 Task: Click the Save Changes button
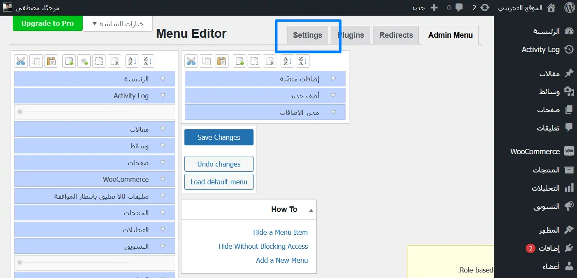[219, 137]
